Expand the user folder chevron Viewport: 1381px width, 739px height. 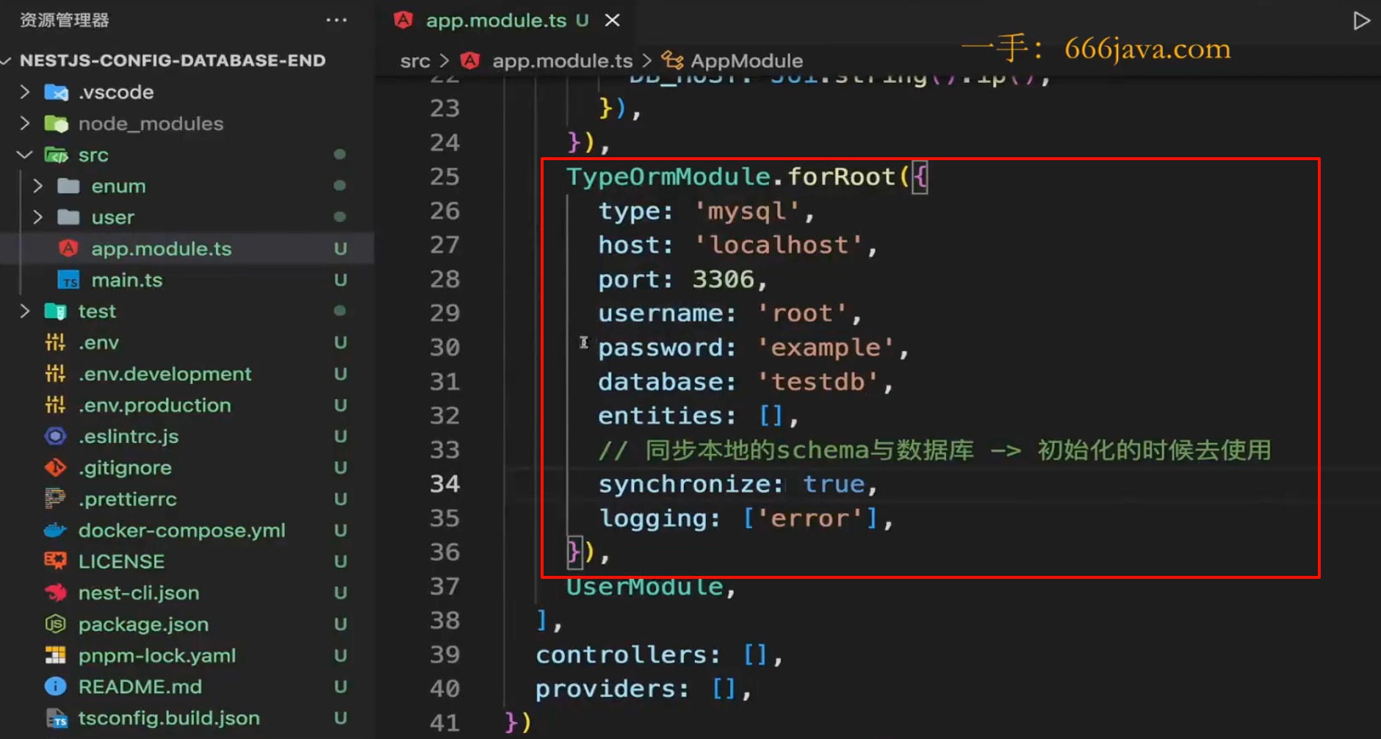coord(38,217)
